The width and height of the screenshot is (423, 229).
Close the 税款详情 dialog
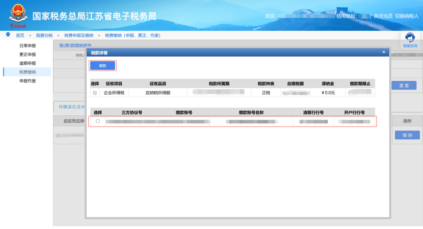click(384, 52)
